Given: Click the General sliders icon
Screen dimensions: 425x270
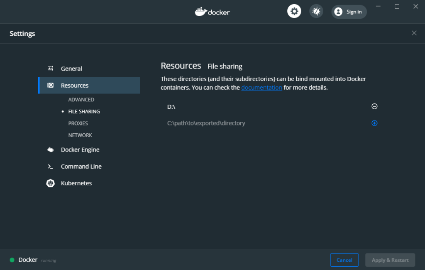Looking at the screenshot, I should coord(50,69).
